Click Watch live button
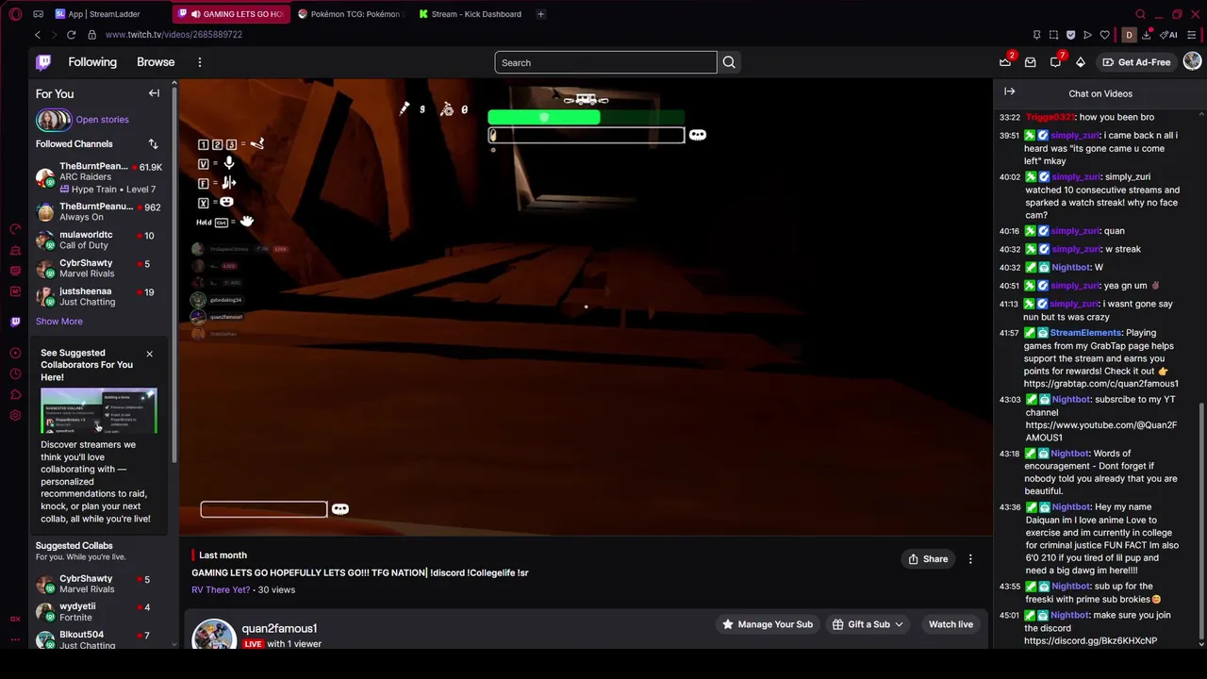Screen dimensions: 1207x679 [951, 624]
